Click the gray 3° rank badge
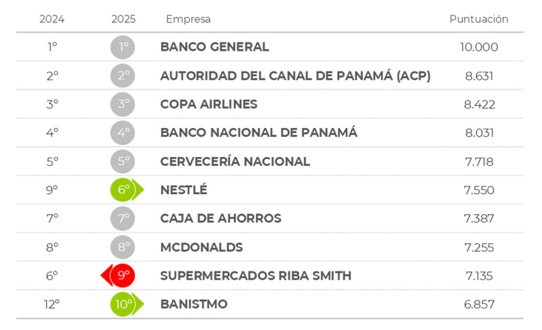 (123, 104)
